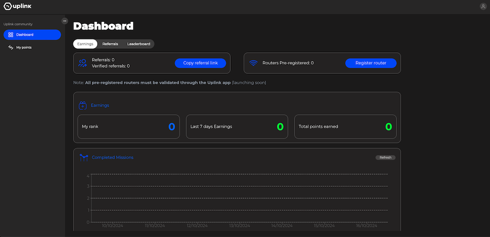This screenshot has width=490, height=237.
Task: Switch to the Earnings tab
Action: [85, 44]
